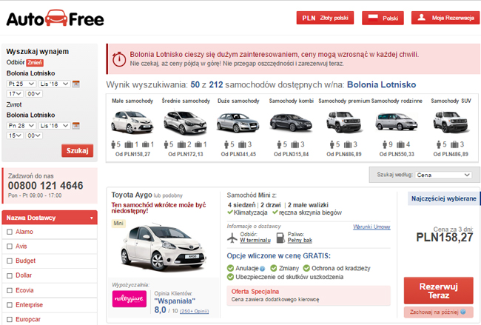481x325 pixels.
Task: Click phone number 00800 121 4646
Action: click(45, 186)
